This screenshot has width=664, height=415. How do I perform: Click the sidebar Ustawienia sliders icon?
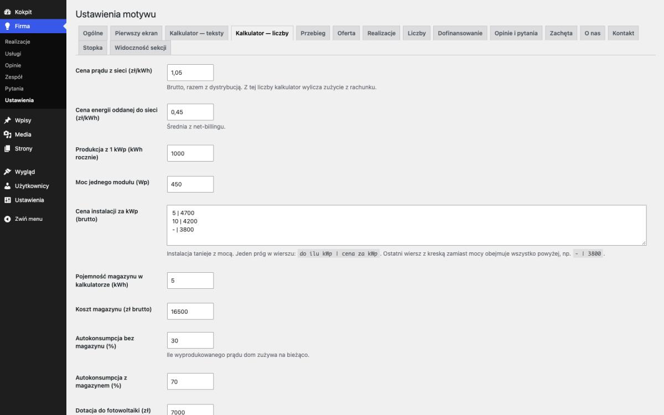[x=7, y=200]
